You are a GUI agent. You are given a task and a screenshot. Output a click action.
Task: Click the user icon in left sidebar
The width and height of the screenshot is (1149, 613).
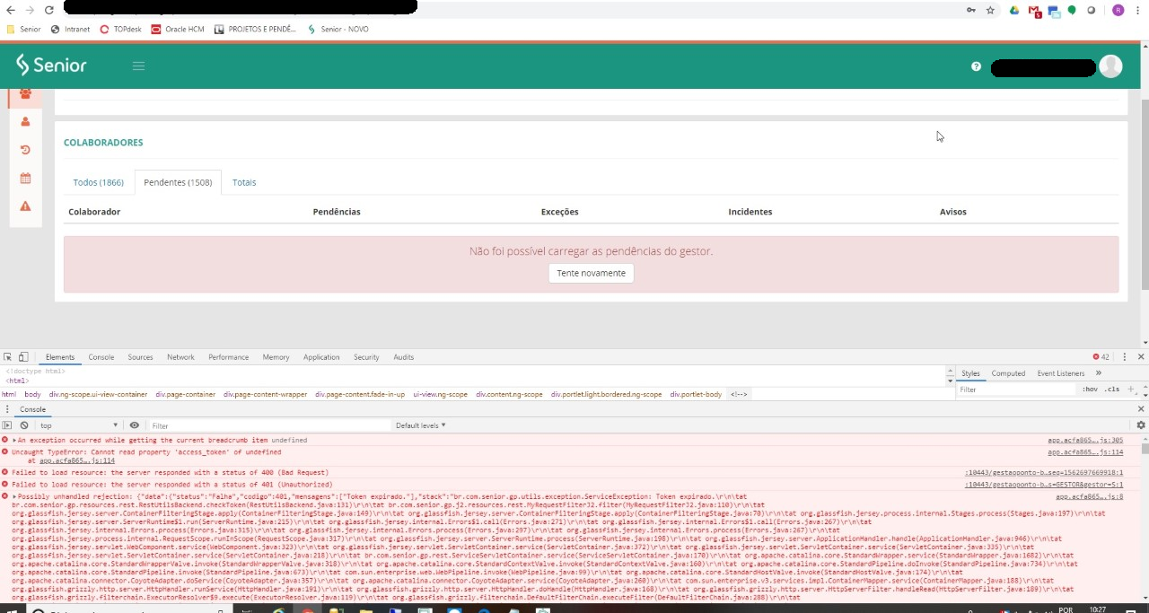pyautogui.click(x=25, y=121)
